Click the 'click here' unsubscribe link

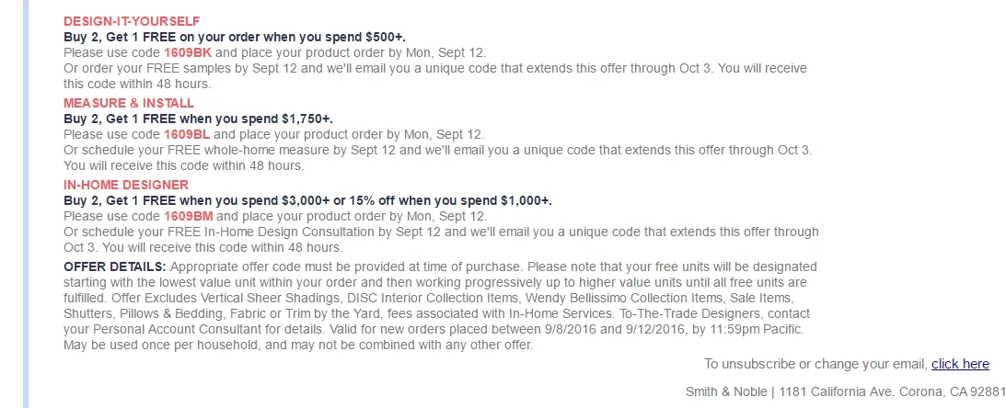[960, 364]
